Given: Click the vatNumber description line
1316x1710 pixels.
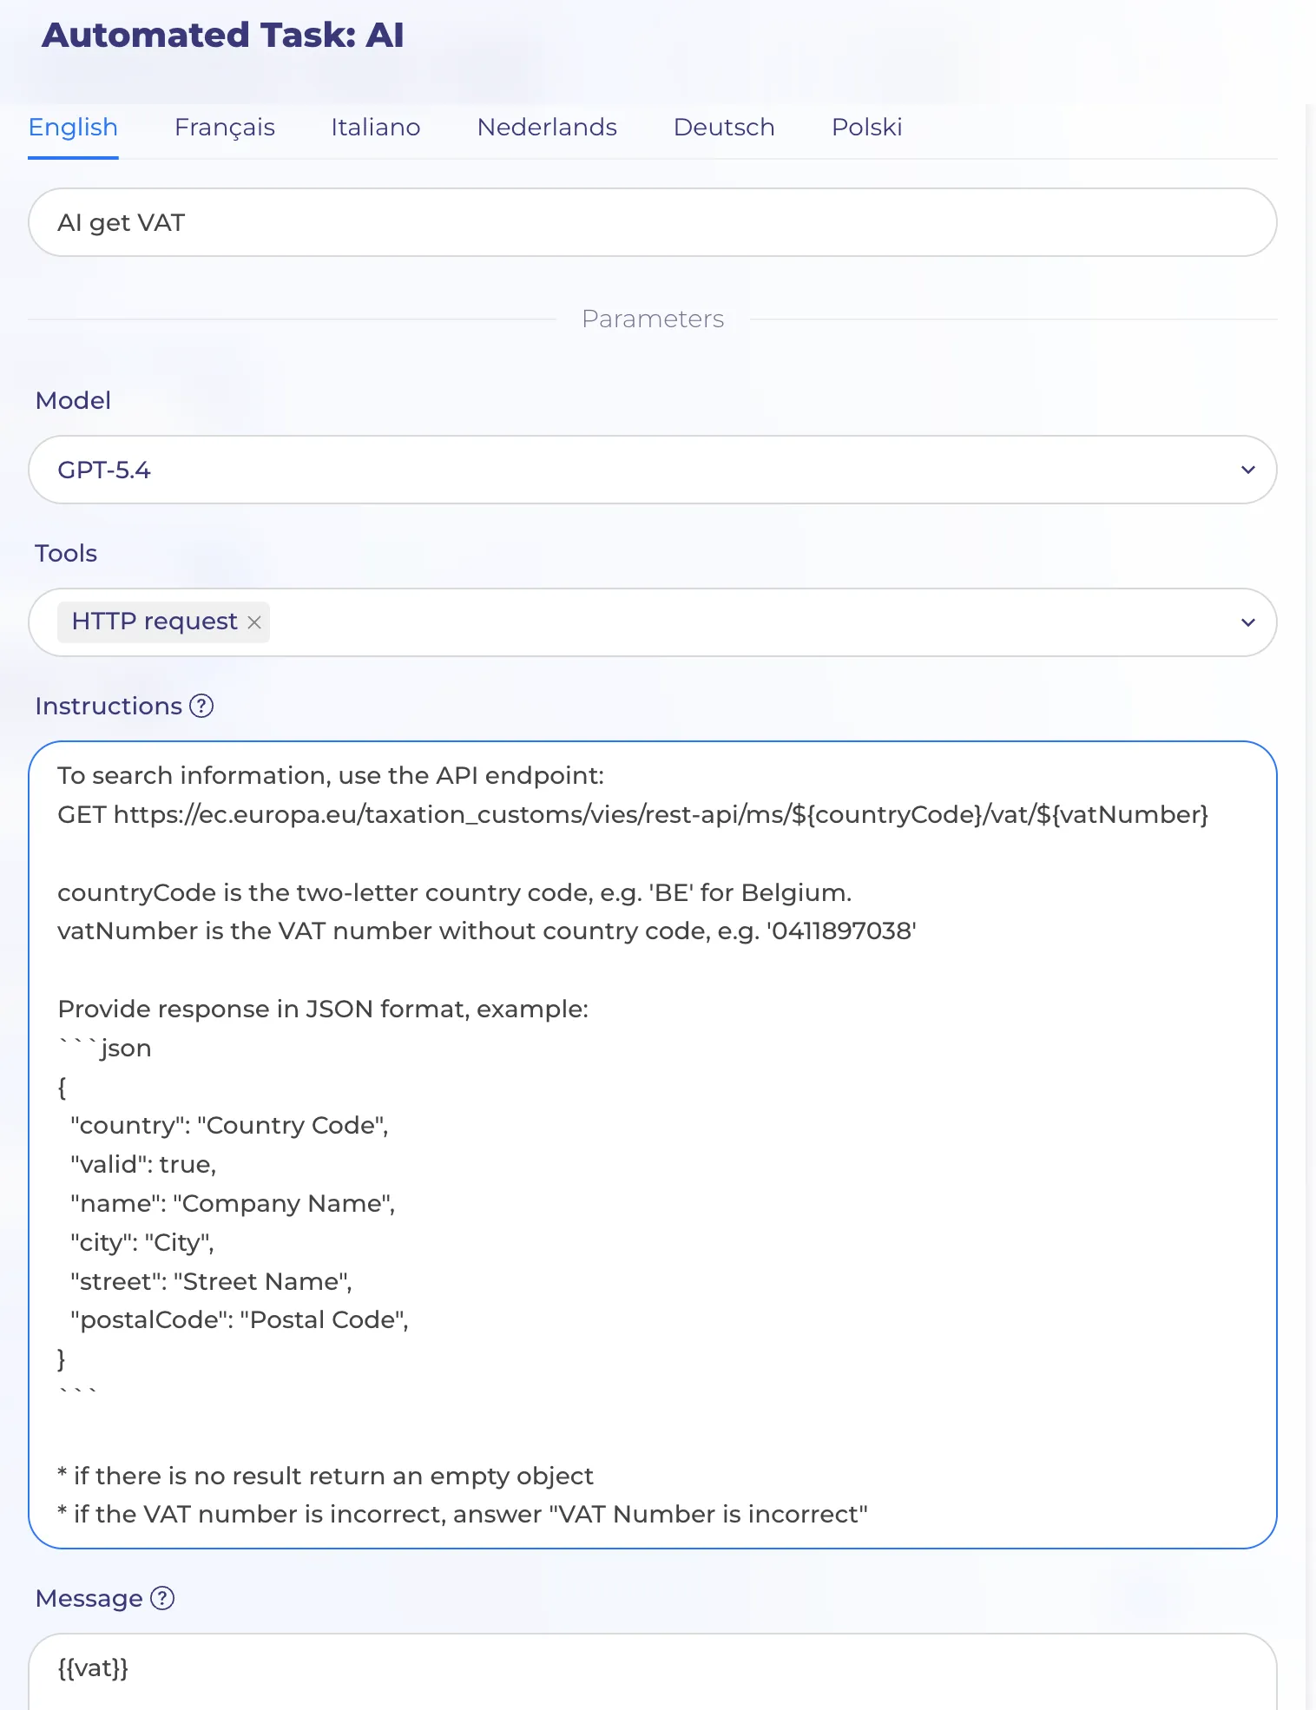Looking at the screenshot, I should pos(487,931).
